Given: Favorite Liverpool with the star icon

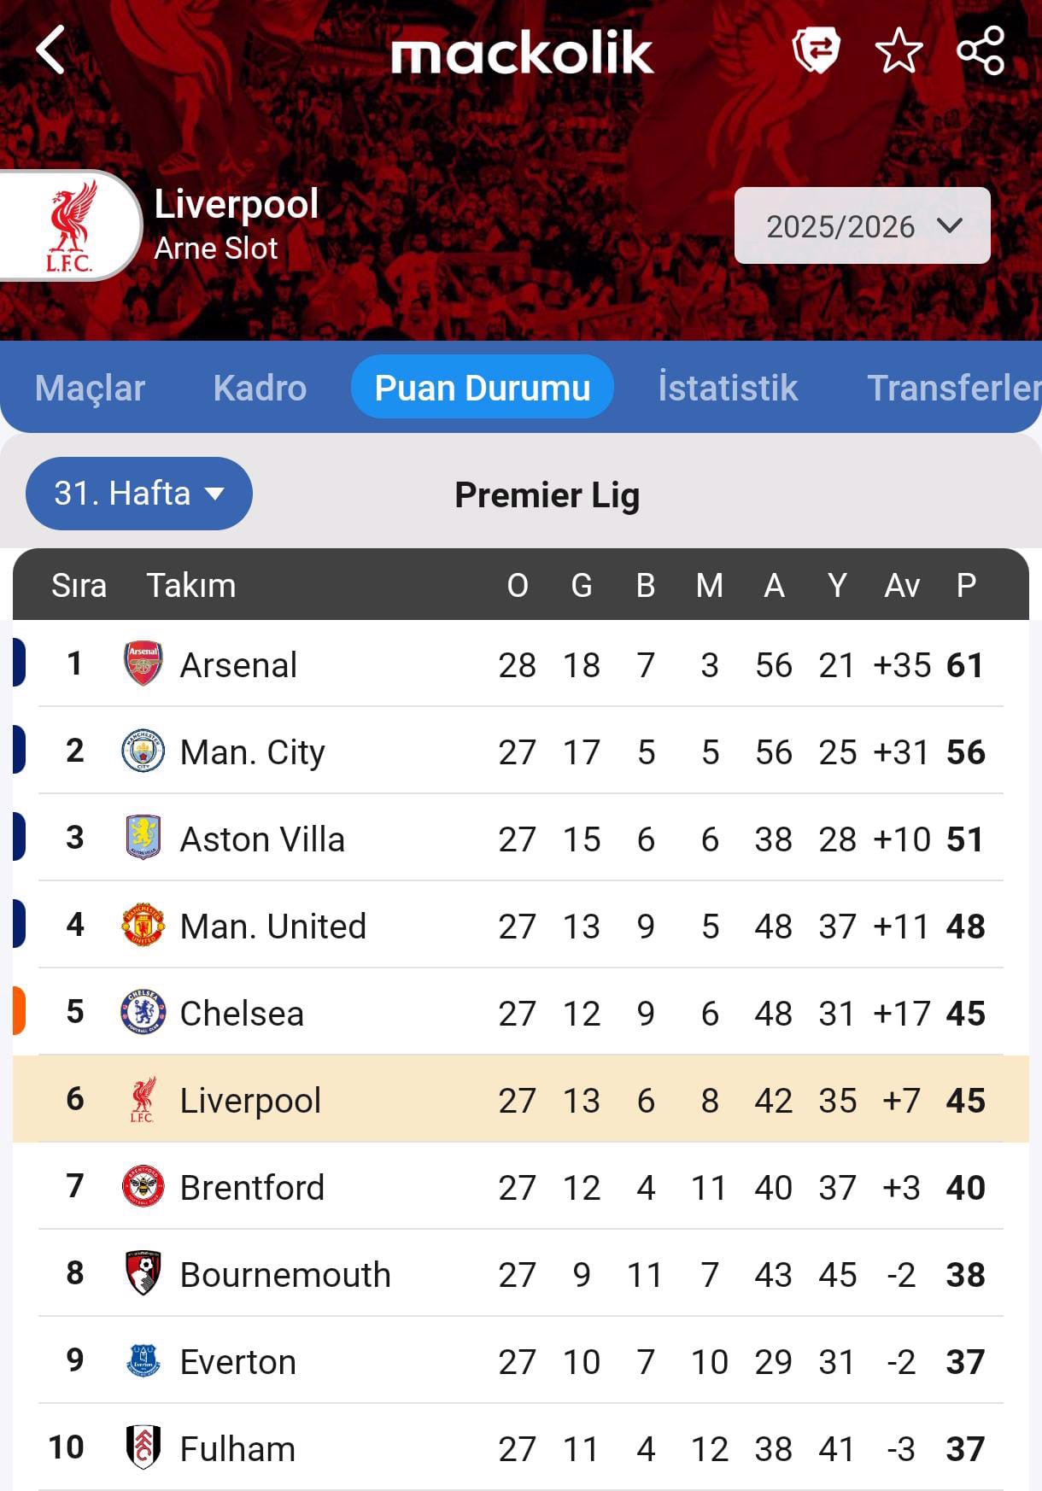Looking at the screenshot, I should 899,50.
